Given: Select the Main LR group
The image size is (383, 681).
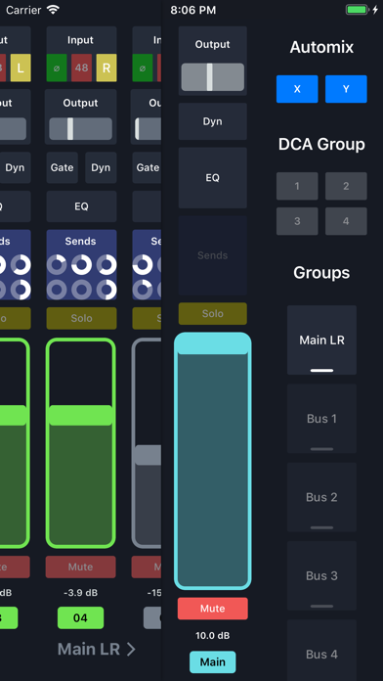Looking at the screenshot, I should click(x=321, y=340).
